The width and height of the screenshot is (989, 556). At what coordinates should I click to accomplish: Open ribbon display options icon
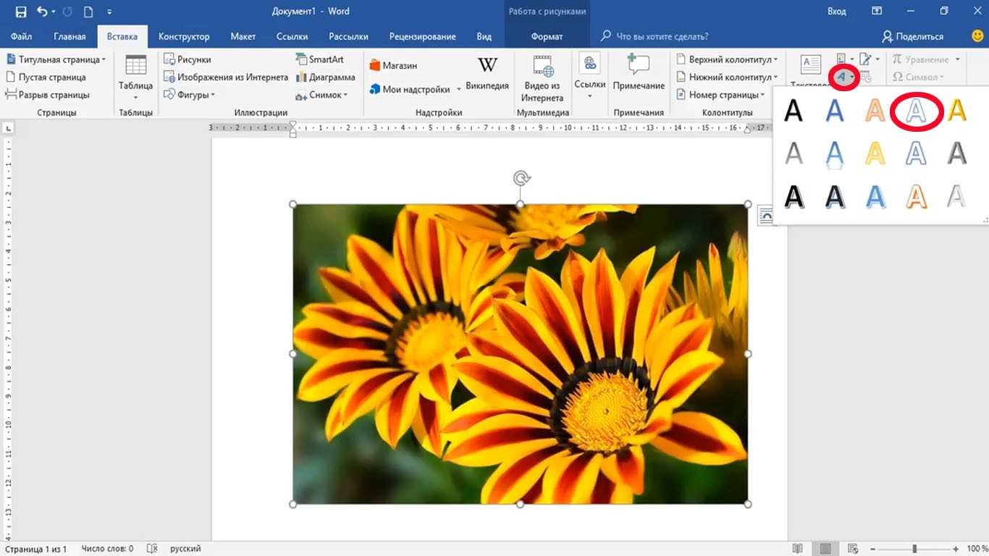click(x=877, y=12)
